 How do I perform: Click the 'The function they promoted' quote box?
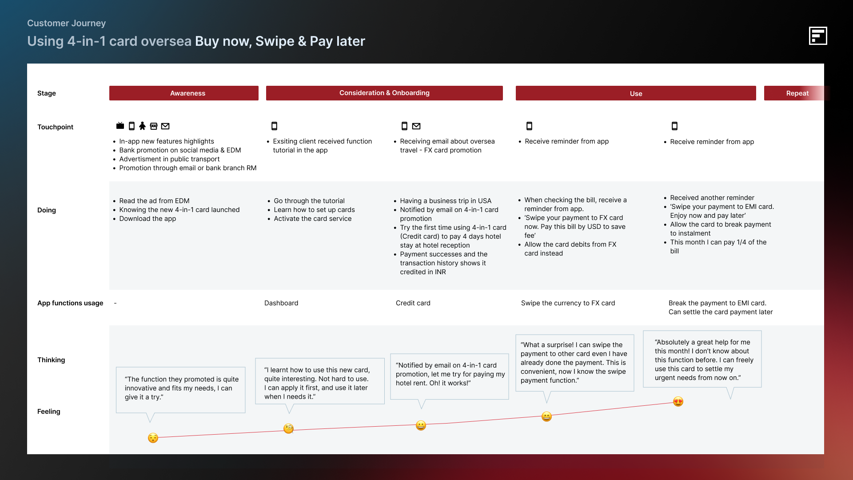pyautogui.click(x=181, y=388)
